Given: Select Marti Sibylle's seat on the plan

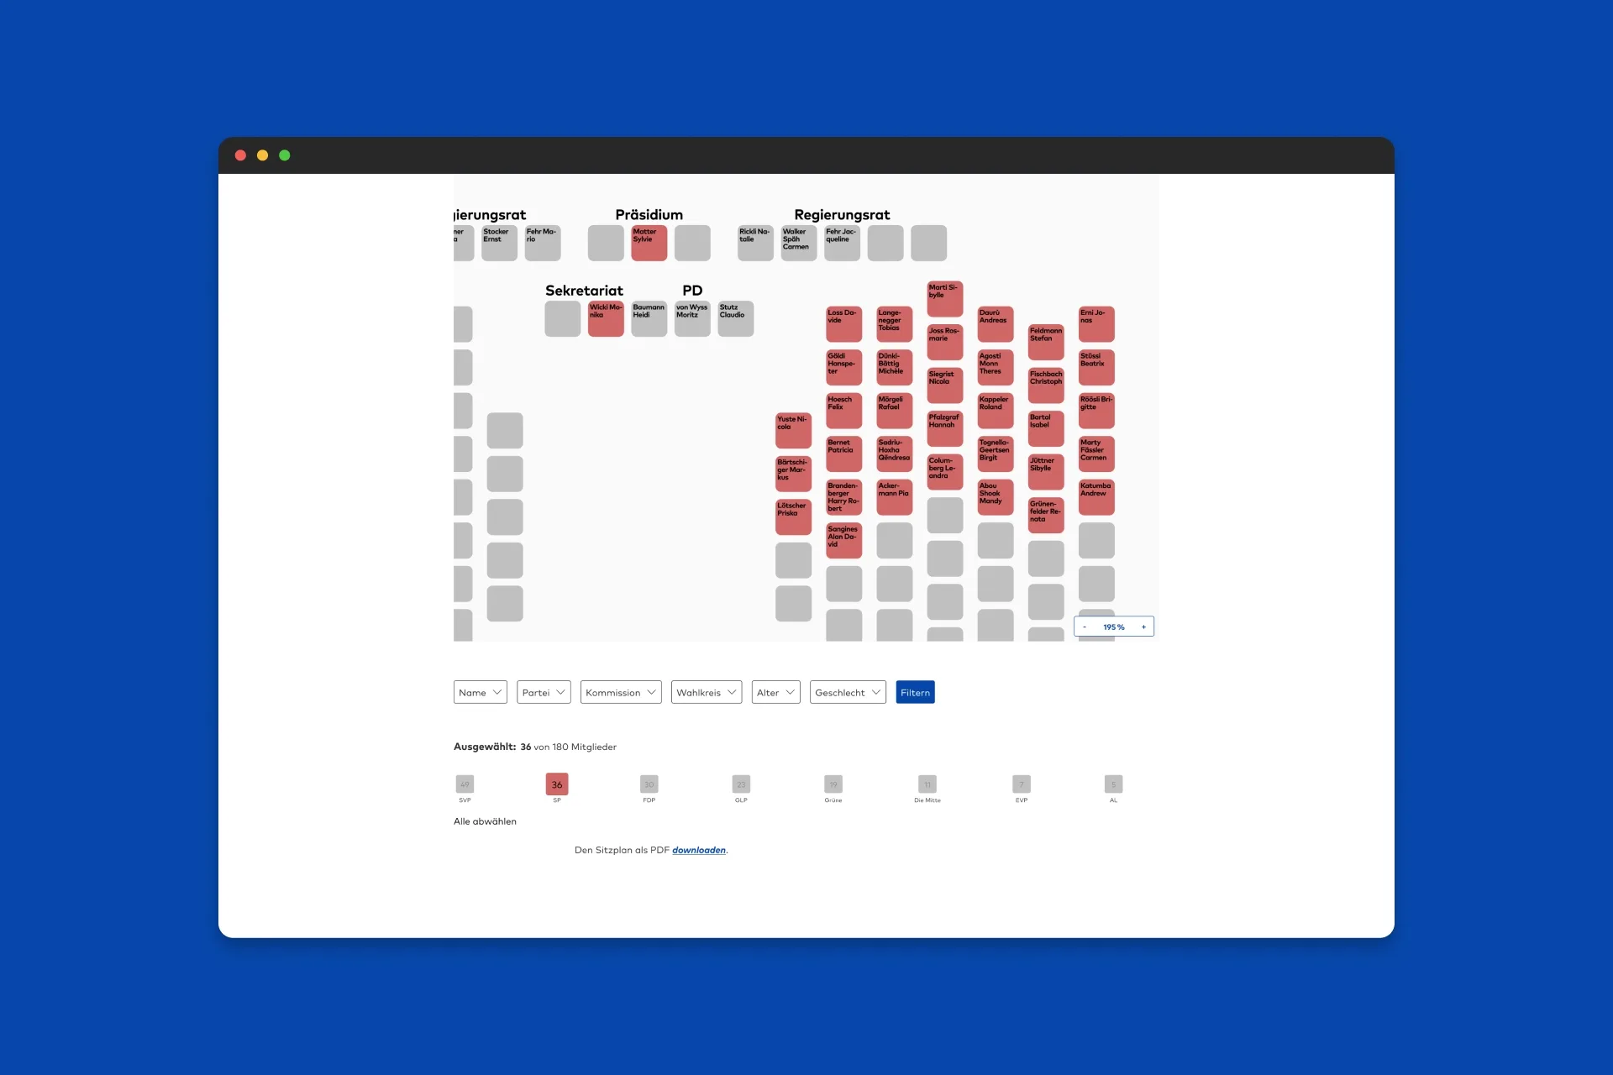Looking at the screenshot, I should [944, 297].
